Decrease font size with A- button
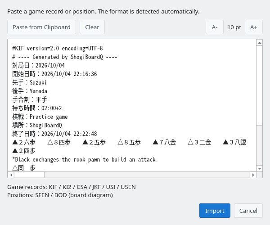The image size is (270, 225). (215, 27)
